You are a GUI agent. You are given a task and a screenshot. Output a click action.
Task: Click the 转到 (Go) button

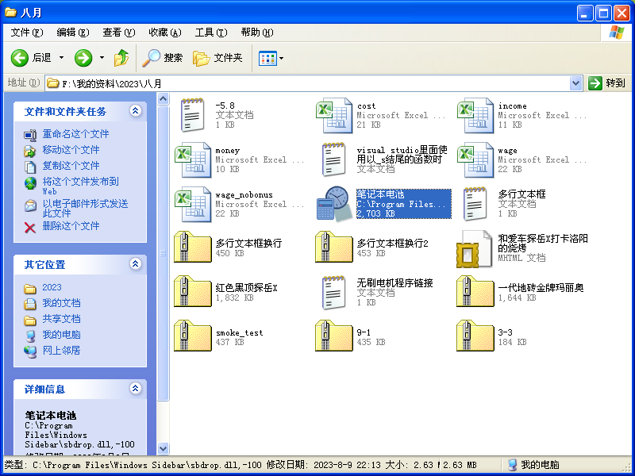click(607, 83)
